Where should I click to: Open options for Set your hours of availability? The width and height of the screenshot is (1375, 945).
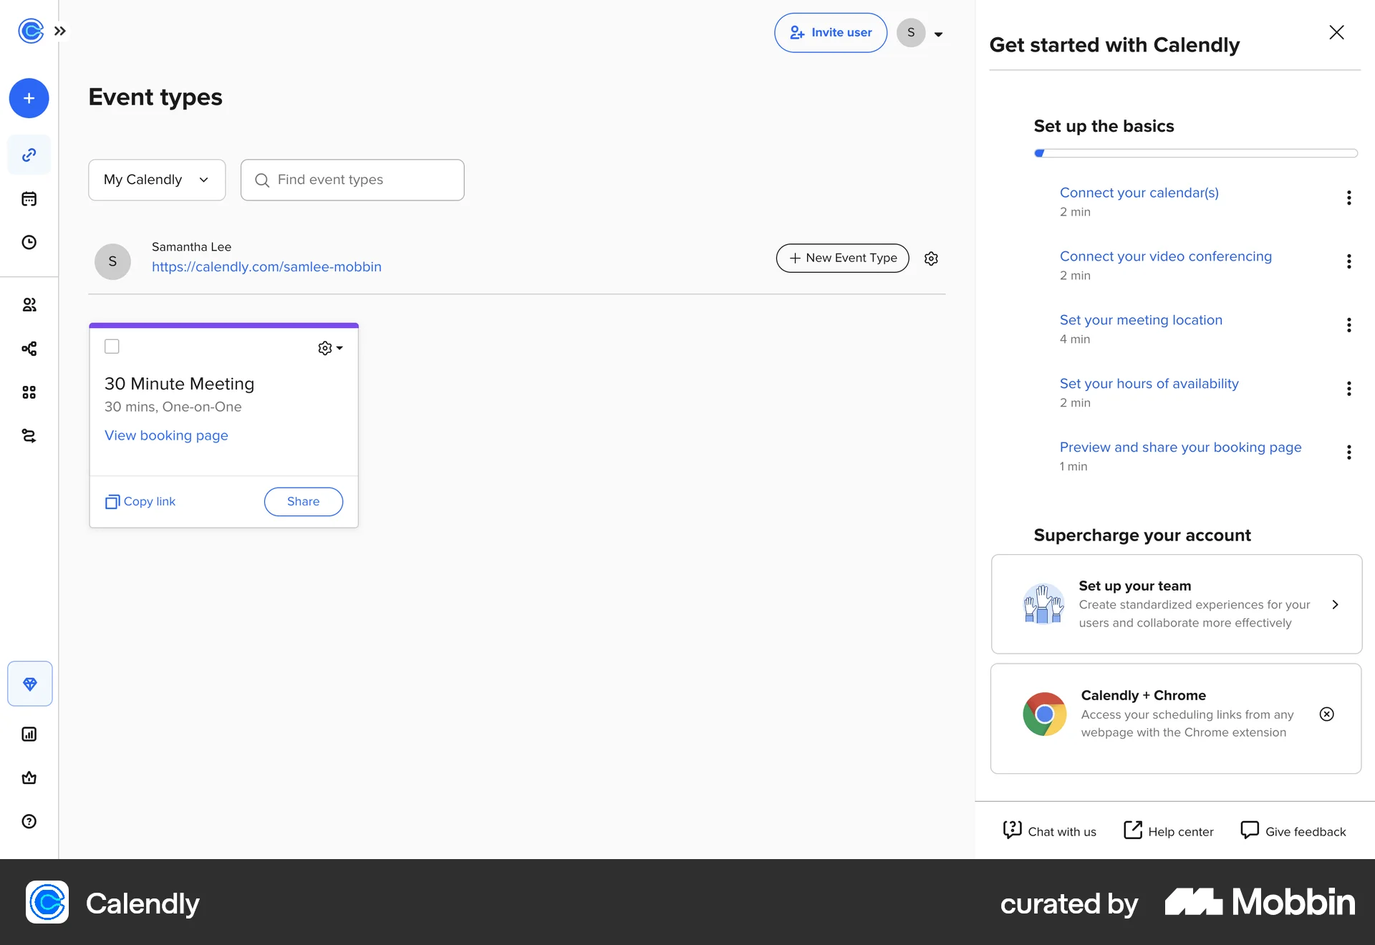tap(1349, 389)
